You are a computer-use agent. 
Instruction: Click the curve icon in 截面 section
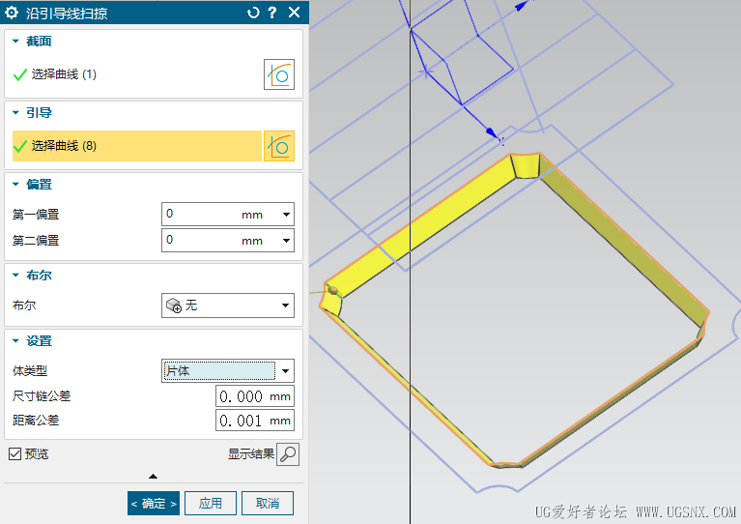(279, 74)
